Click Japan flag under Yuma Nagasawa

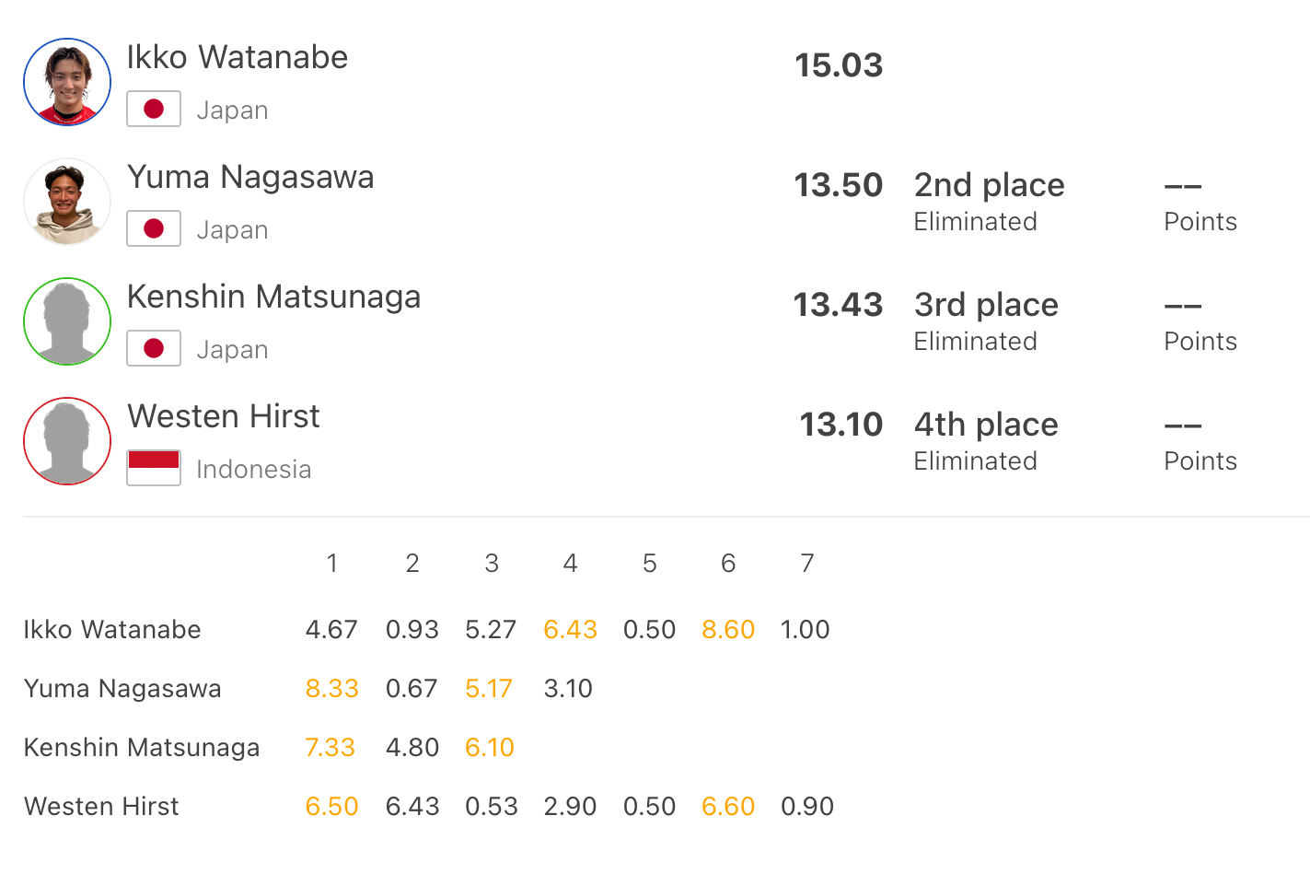[x=154, y=229]
